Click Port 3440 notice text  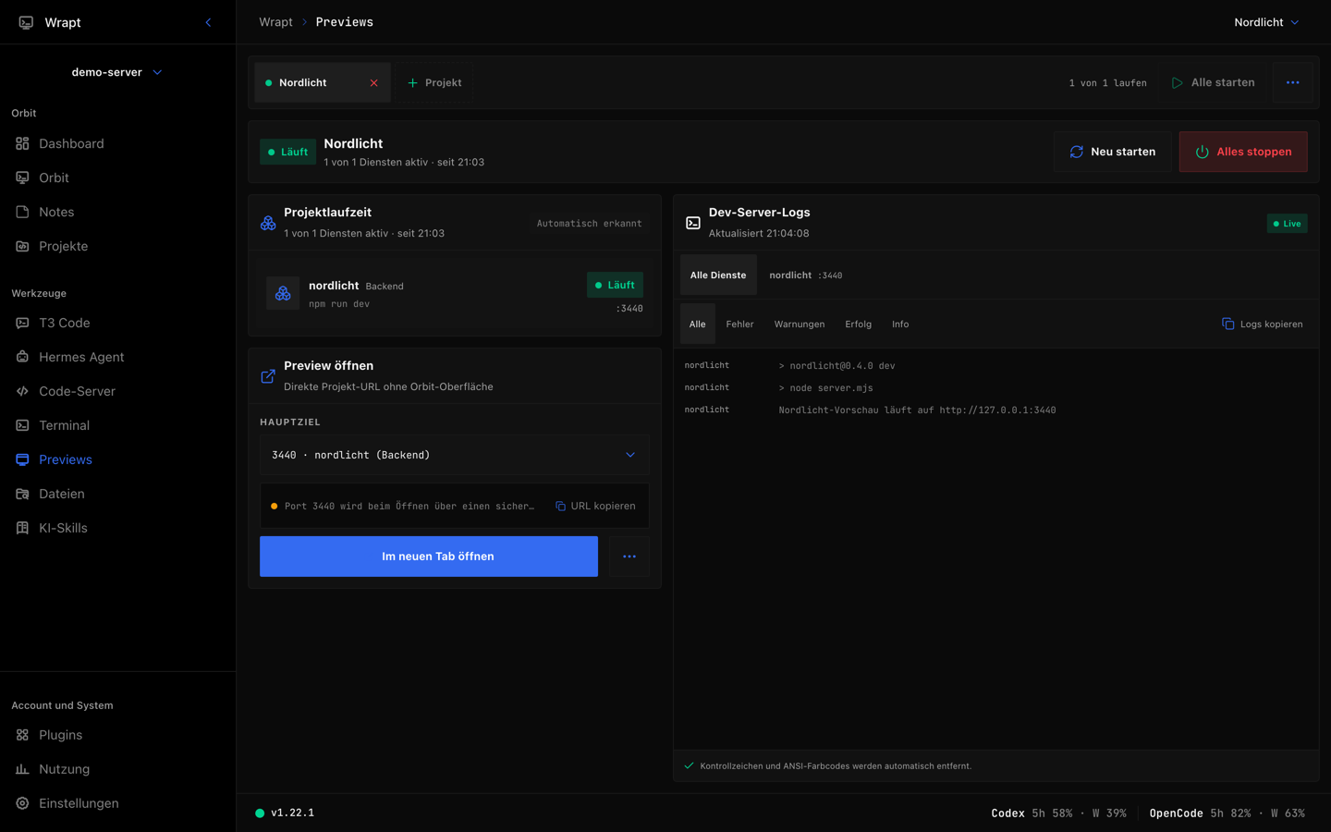[409, 506]
